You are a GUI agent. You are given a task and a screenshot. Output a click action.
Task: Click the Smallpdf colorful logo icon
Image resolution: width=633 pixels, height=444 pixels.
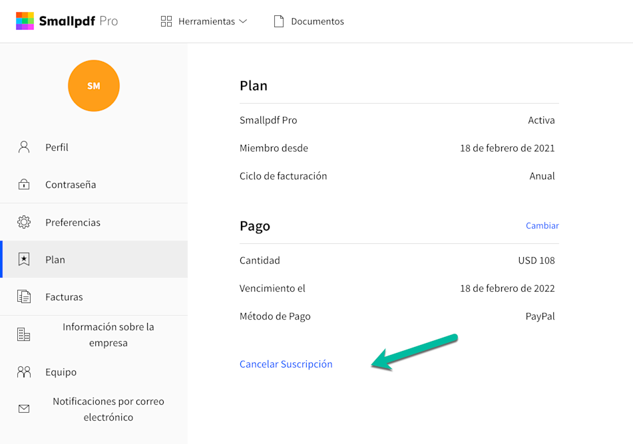click(x=25, y=21)
